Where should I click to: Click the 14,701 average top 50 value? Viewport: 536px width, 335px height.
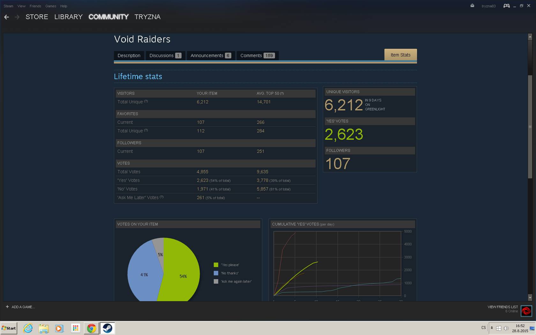coord(264,102)
